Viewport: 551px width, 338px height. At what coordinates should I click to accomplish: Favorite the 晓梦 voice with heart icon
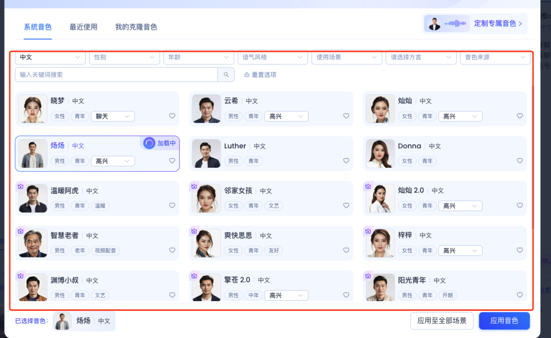pos(172,116)
